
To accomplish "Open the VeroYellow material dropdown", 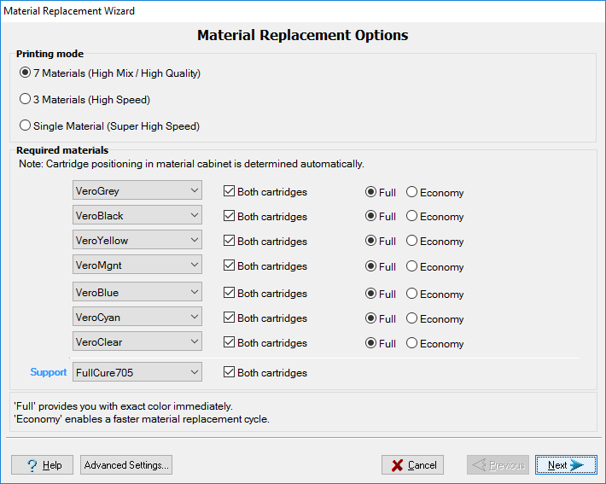I will (x=137, y=240).
